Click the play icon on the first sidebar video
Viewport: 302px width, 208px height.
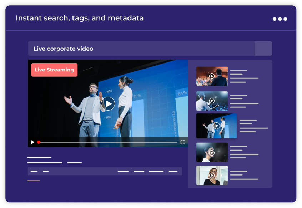212,76
